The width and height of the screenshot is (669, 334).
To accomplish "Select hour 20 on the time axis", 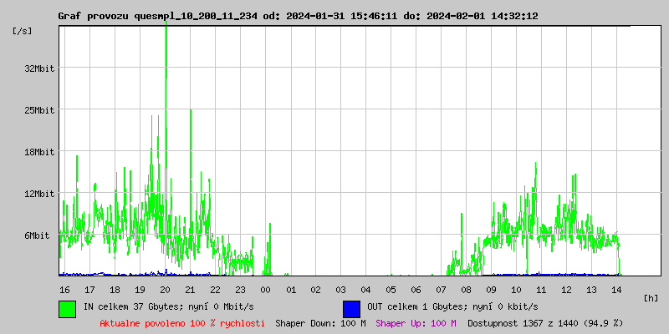I will [x=165, y=289].
